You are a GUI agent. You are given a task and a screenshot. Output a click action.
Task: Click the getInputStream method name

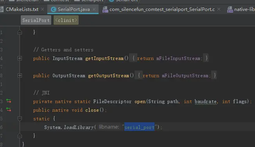click(104, 58)
